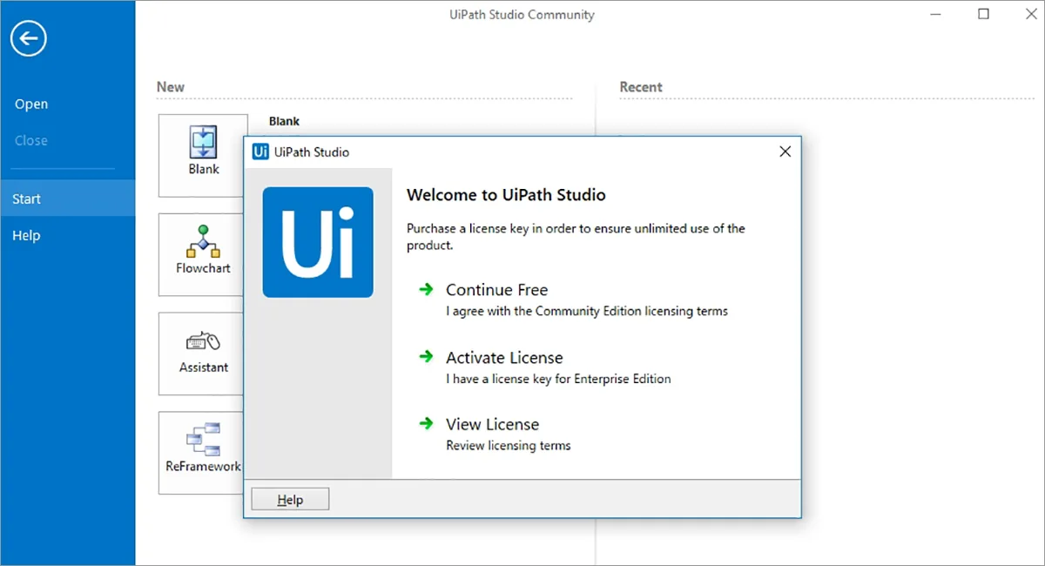The height and width of the screenshot is (566, 1045).
Task: Switch to the Start sidebar tab
Action: [x=68, y=199]
